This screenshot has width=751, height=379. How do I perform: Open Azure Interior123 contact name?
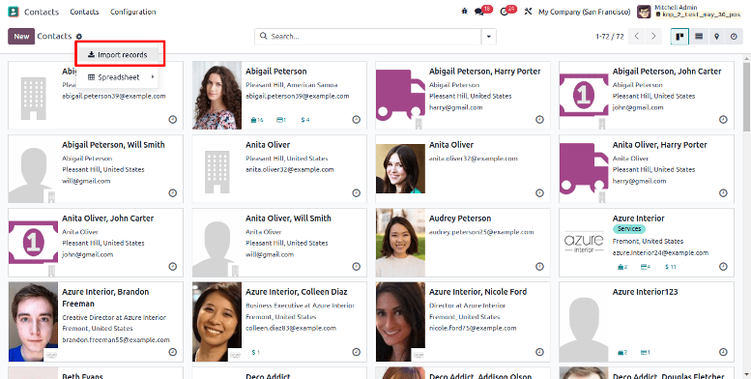pos(645,292)
